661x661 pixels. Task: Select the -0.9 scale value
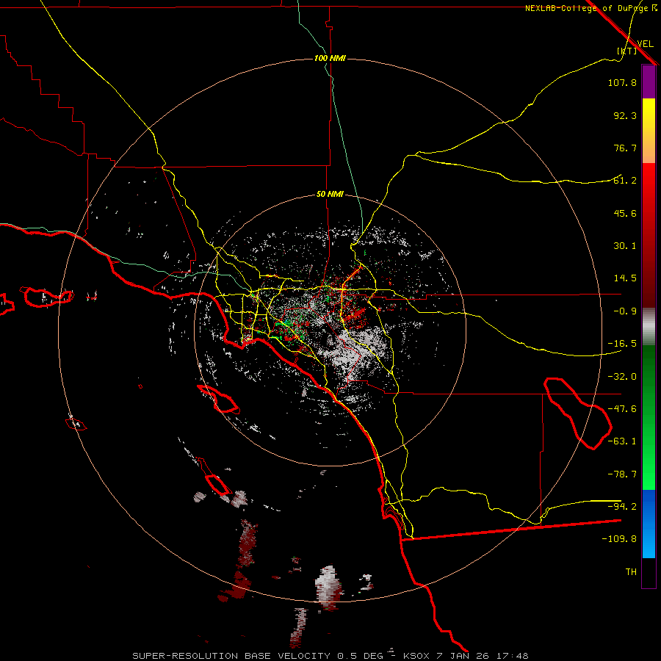click(625, 311)
